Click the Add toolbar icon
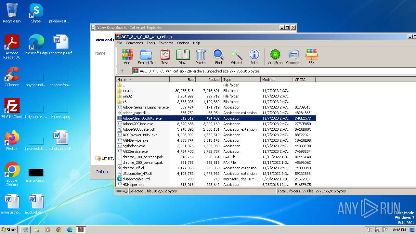 coord(127,57)
